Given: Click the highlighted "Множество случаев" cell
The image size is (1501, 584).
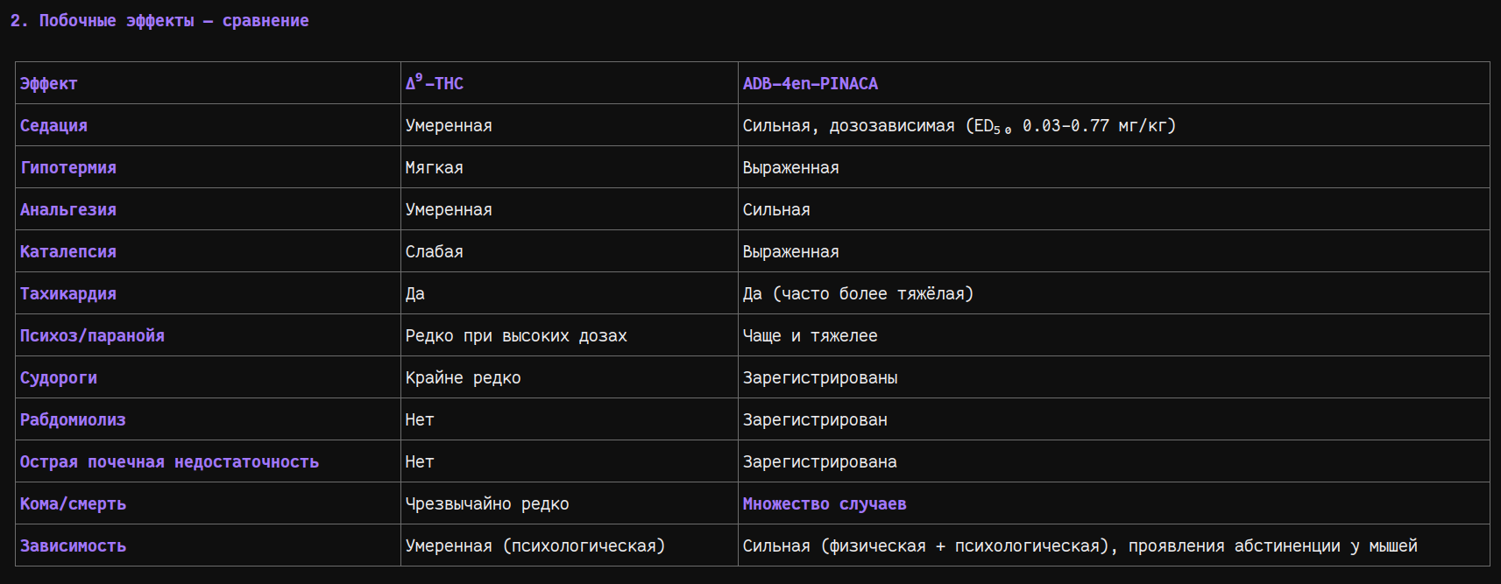Looking at the screenshot, I should [x=824, y=504].
